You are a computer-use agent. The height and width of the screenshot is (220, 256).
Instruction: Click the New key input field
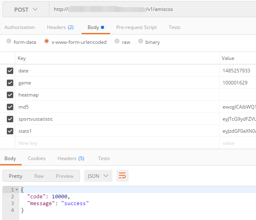117,143
